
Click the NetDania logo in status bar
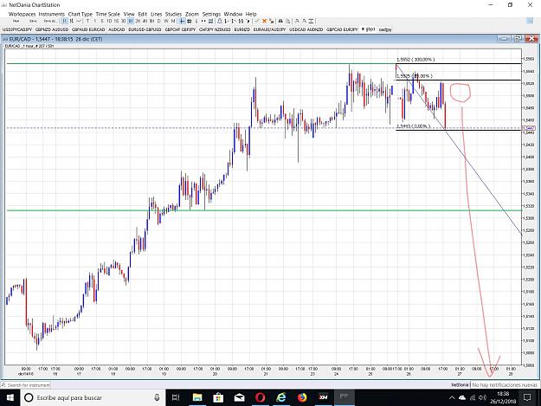coord(460,384)
